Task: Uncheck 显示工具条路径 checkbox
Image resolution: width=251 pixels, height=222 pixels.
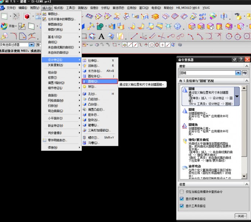Action: [182, 206]
